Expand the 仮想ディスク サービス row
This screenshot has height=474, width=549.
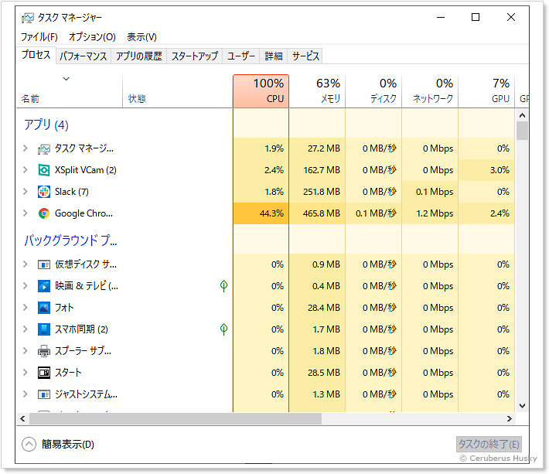(x=26, y=264)
